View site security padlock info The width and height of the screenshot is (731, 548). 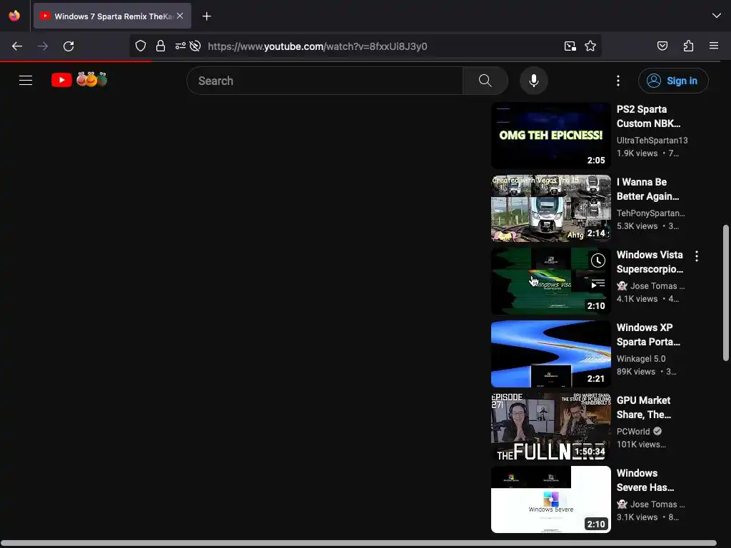coord(161,46)
